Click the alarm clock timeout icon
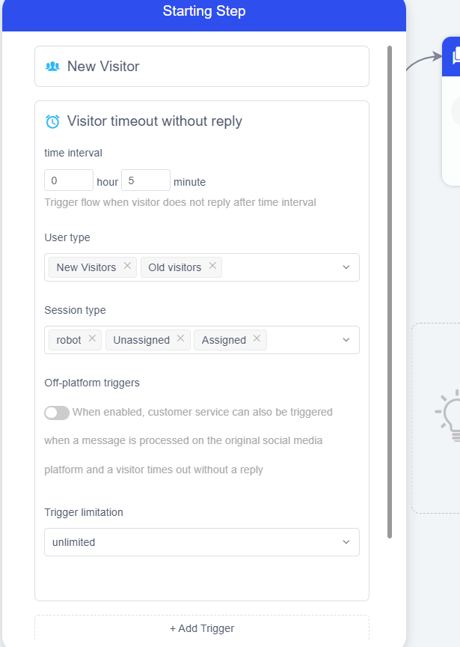Viewport: 460px width, 647px height. (x=52, y=121)
